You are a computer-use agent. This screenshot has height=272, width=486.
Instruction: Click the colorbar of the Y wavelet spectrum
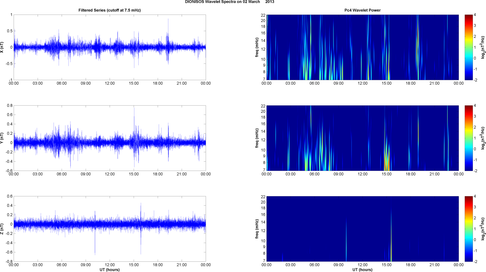[468, 138]
